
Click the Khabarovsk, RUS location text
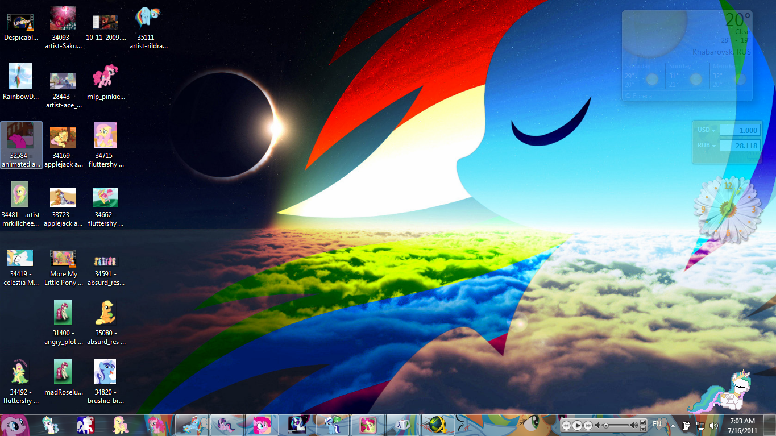pos(721,52)
